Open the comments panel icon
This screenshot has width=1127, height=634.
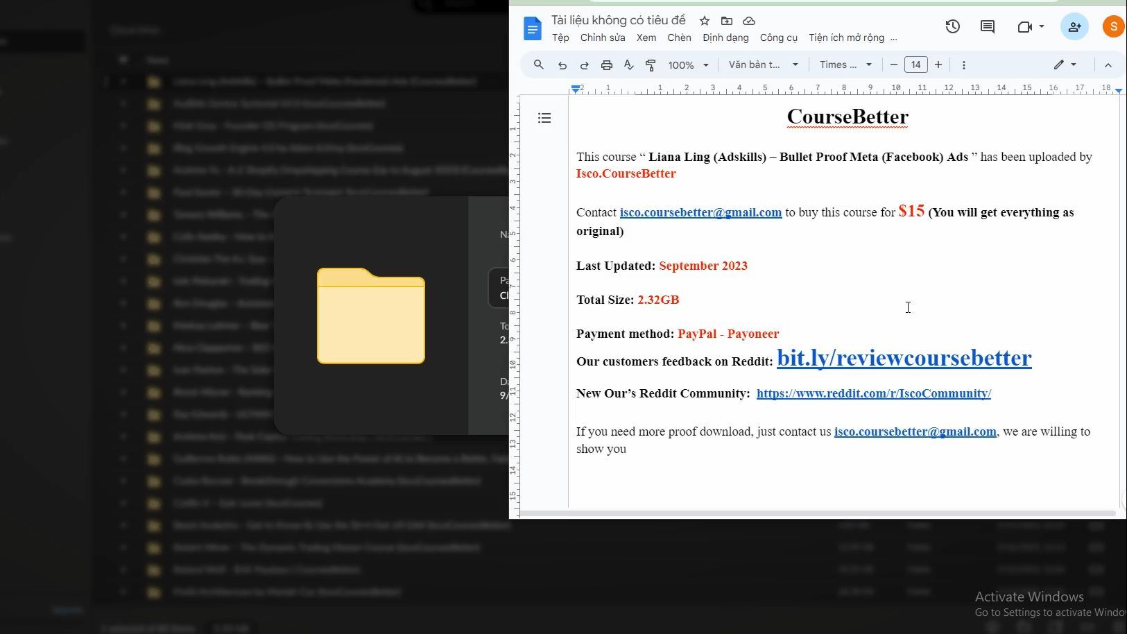(988, 26)
